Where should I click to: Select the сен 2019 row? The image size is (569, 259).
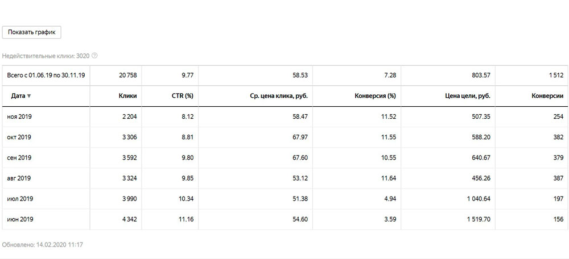tap(19, 157)
